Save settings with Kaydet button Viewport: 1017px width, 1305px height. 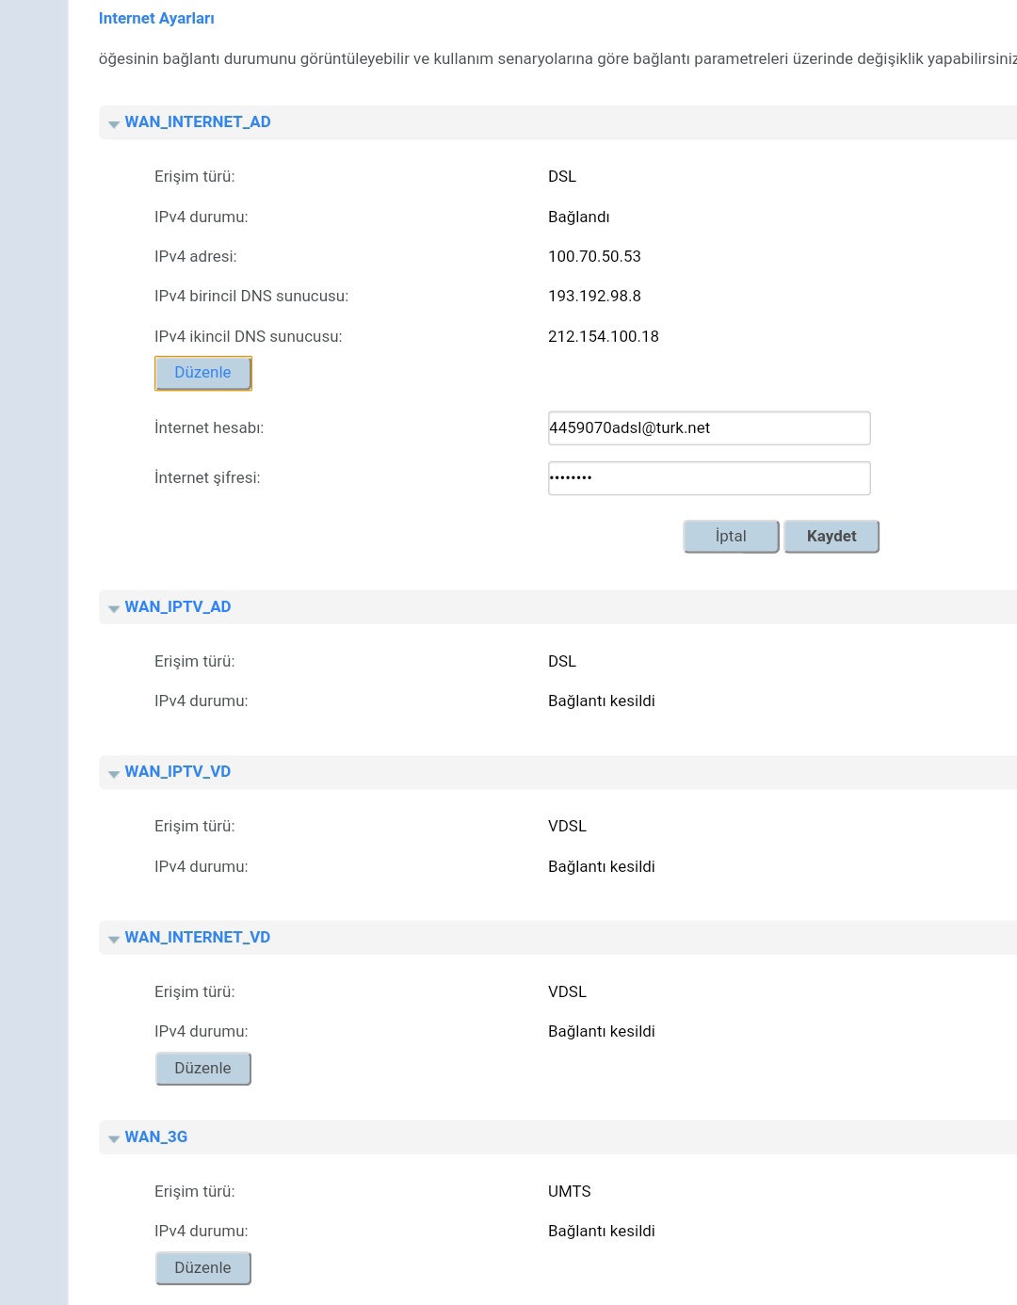[831, 537]
